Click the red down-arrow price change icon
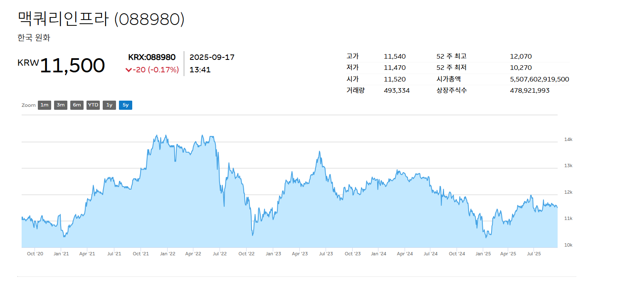Image resolution: width=620 pixels, height=284 pixels. click(x=128, y=70)
